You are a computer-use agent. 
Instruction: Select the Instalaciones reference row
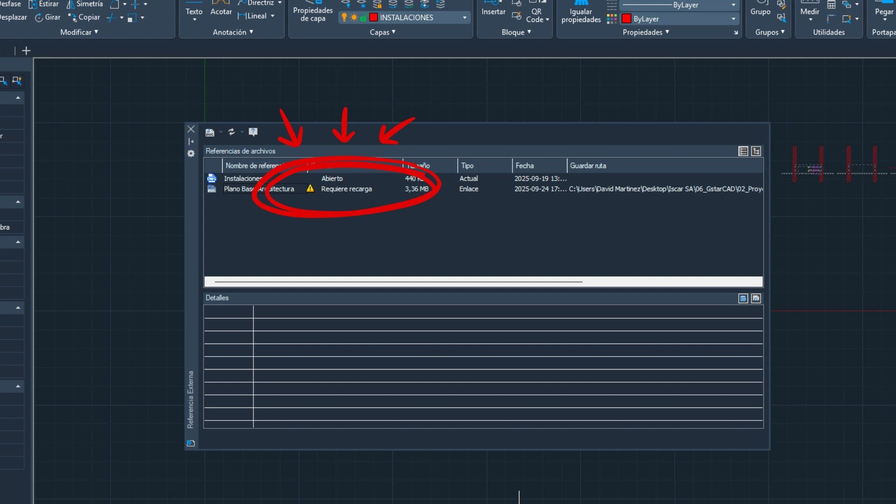[483, 178]
